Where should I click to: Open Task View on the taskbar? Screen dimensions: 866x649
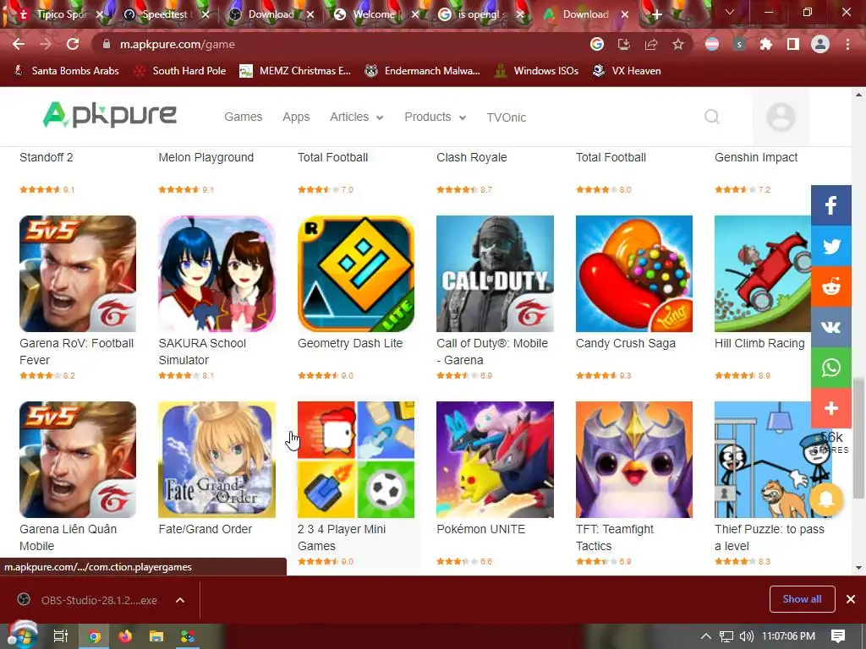(60, 636)
